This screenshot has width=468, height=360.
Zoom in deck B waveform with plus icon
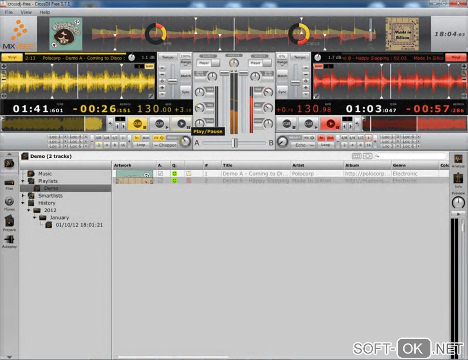(x=464, y=66)
